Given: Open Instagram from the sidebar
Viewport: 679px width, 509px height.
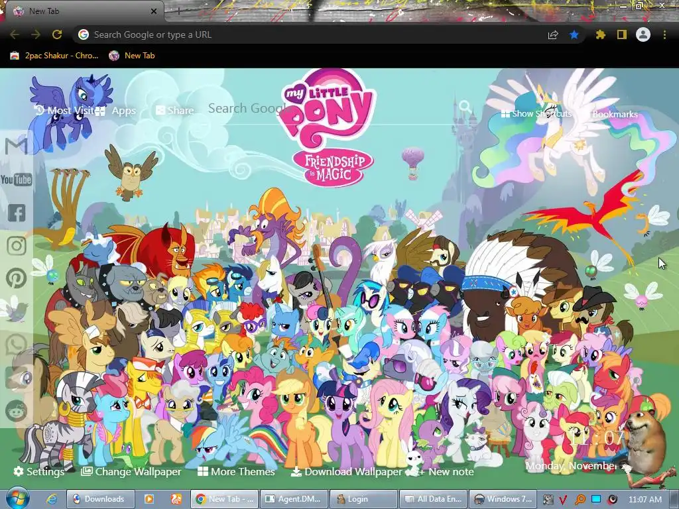Looking at the screenshot, I should tap(17, 245).
